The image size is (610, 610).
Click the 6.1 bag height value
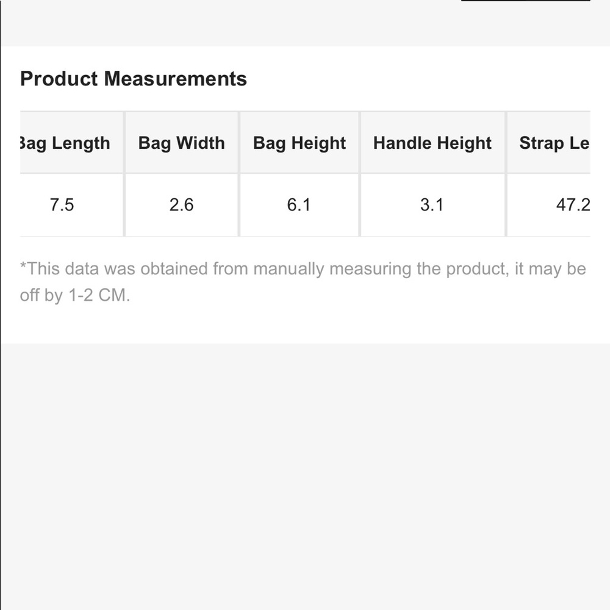tap(299, 205)
